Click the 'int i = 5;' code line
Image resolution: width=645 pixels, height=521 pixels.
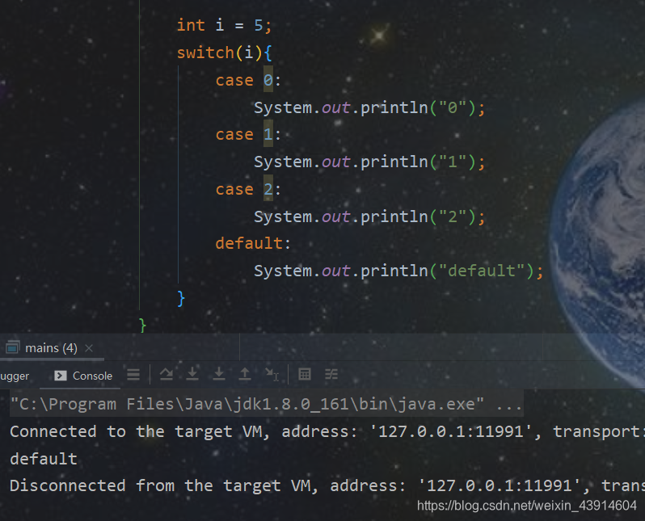coord(224,25)
